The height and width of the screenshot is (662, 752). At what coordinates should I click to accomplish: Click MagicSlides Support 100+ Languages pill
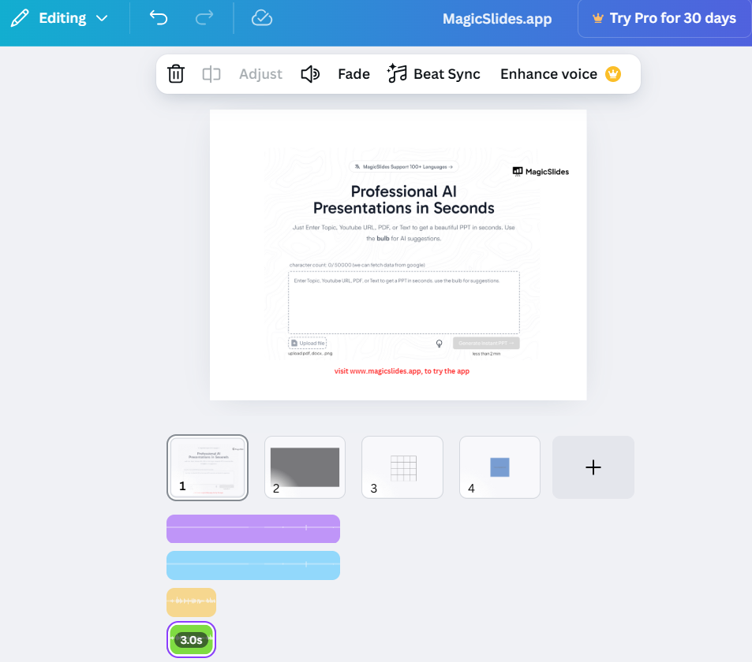[x=404, y=167]
